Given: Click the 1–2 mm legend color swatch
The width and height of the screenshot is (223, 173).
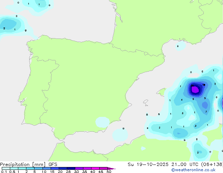Looking at the screenshot, I should point(22,168).
